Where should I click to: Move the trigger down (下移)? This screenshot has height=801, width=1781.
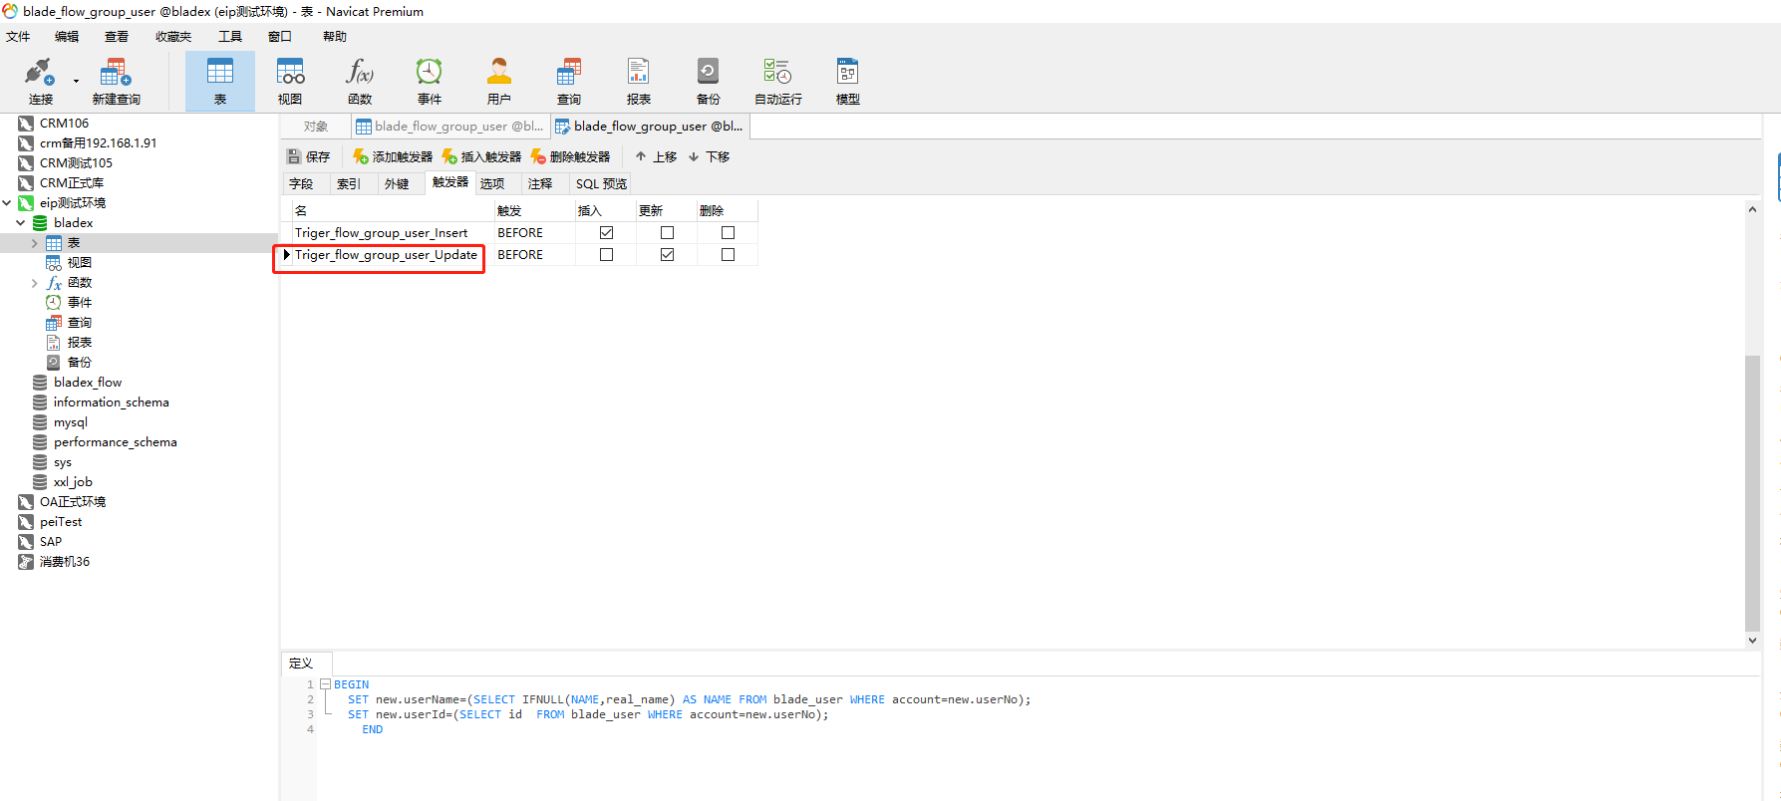tap(709, 156)
